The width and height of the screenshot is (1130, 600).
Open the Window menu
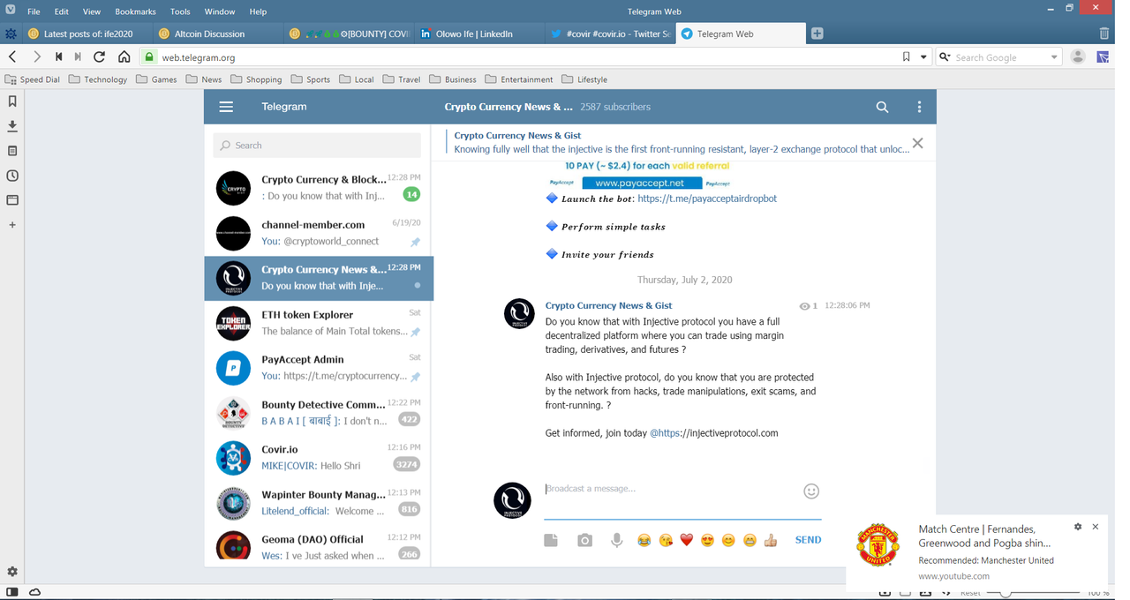point(220,11)
